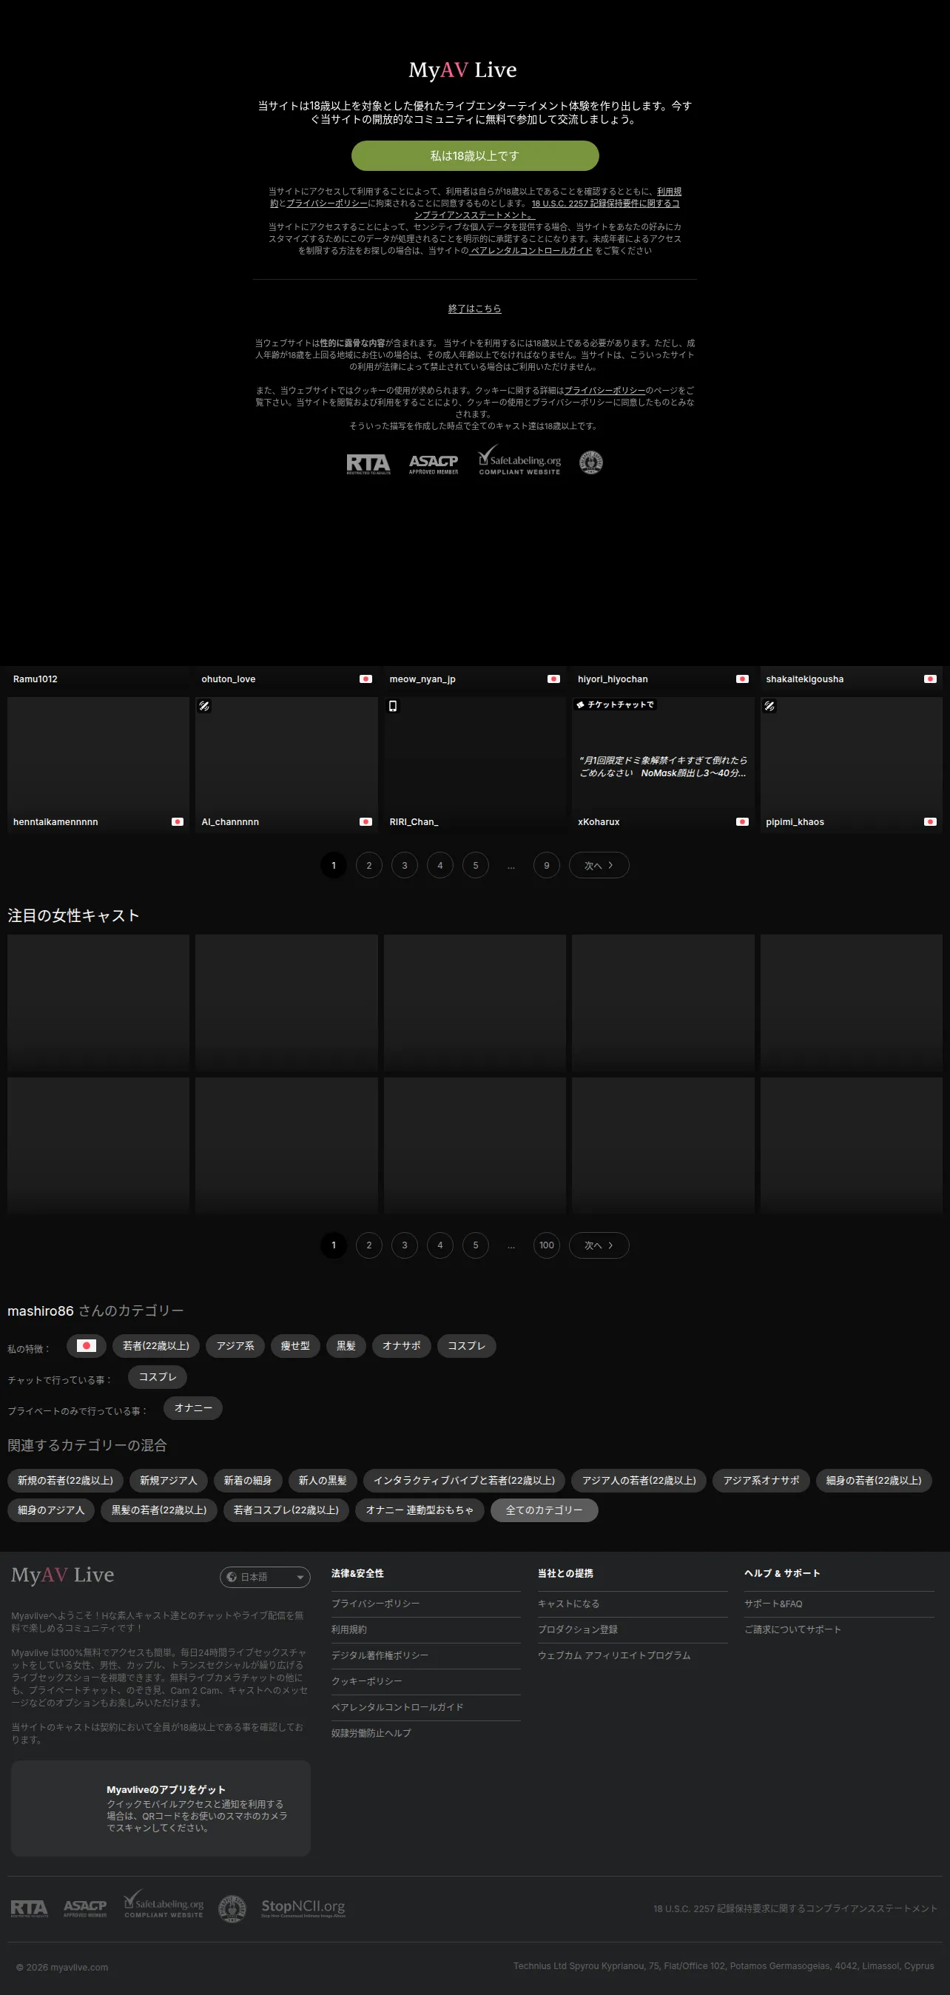Image resolution: width=950 pixels, height=1995 pixels.
Task: Click the Japan flag beside hiyori_hiyochan
Action: pyautogui.click(x=742, y=679)
